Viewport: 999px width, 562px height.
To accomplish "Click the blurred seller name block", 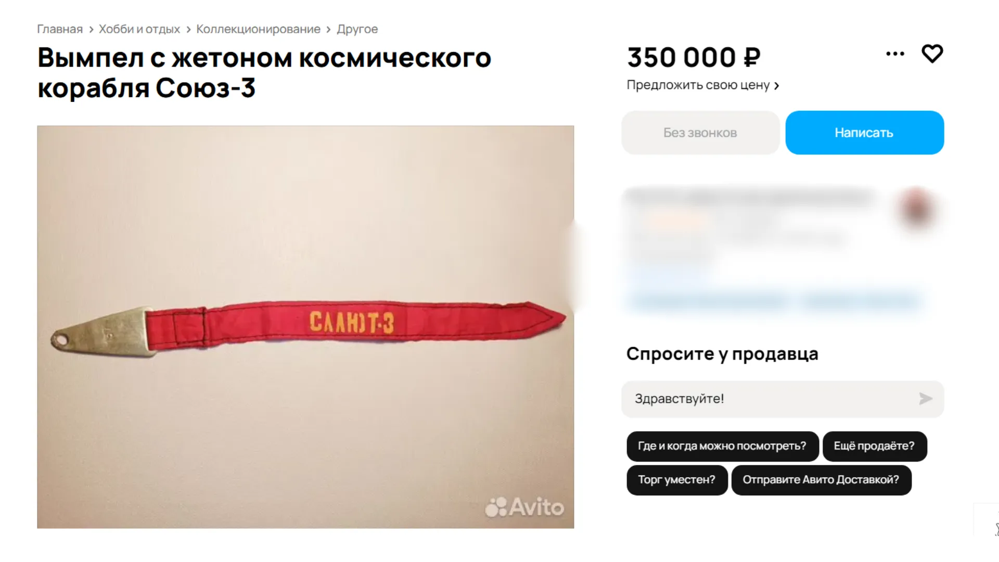I will click(x=749, y=198).
